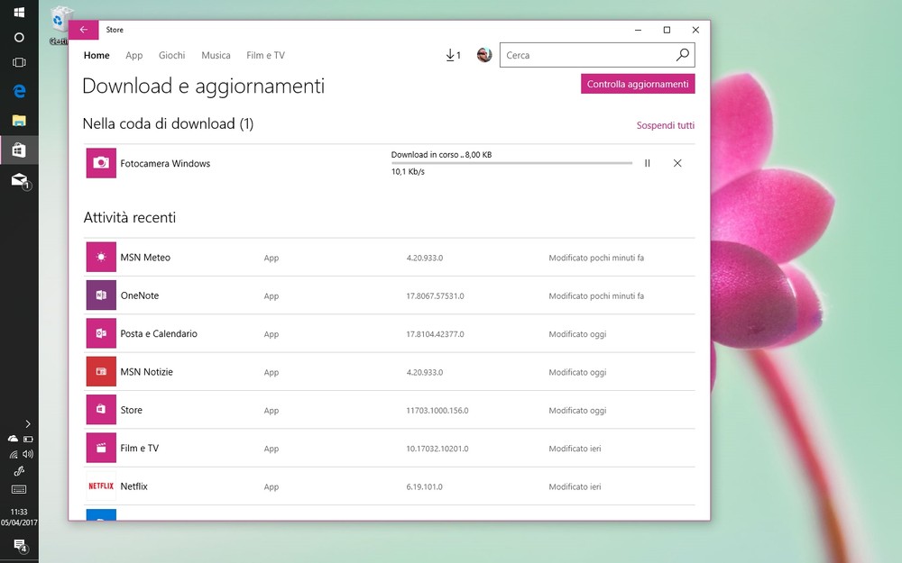
Task: Open the downloads indicator in the Store header
Action: 454,55
